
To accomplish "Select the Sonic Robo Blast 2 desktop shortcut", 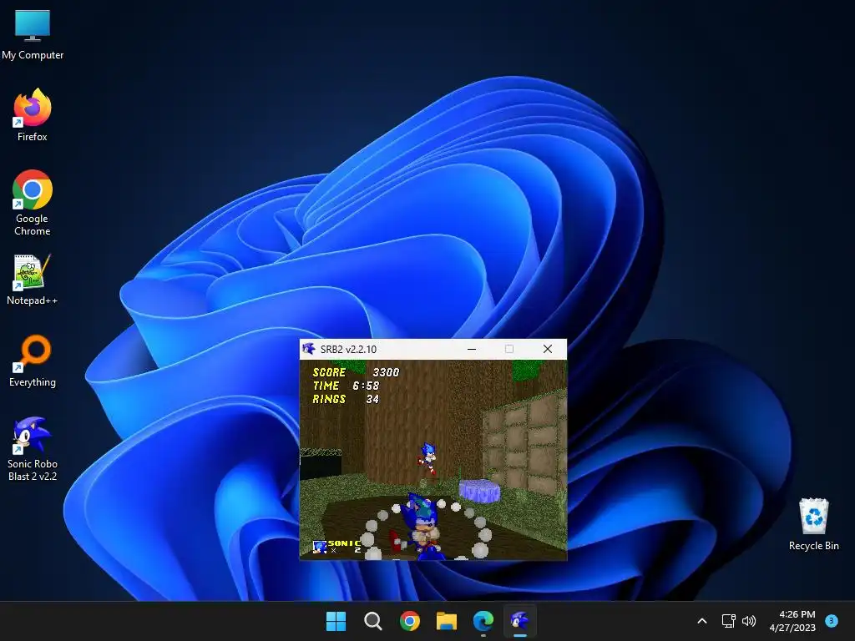I will tap(33, 449).
